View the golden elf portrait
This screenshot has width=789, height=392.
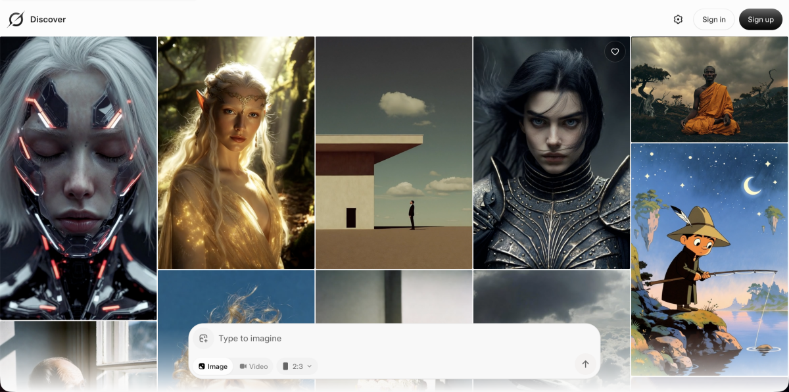[235, 151]
